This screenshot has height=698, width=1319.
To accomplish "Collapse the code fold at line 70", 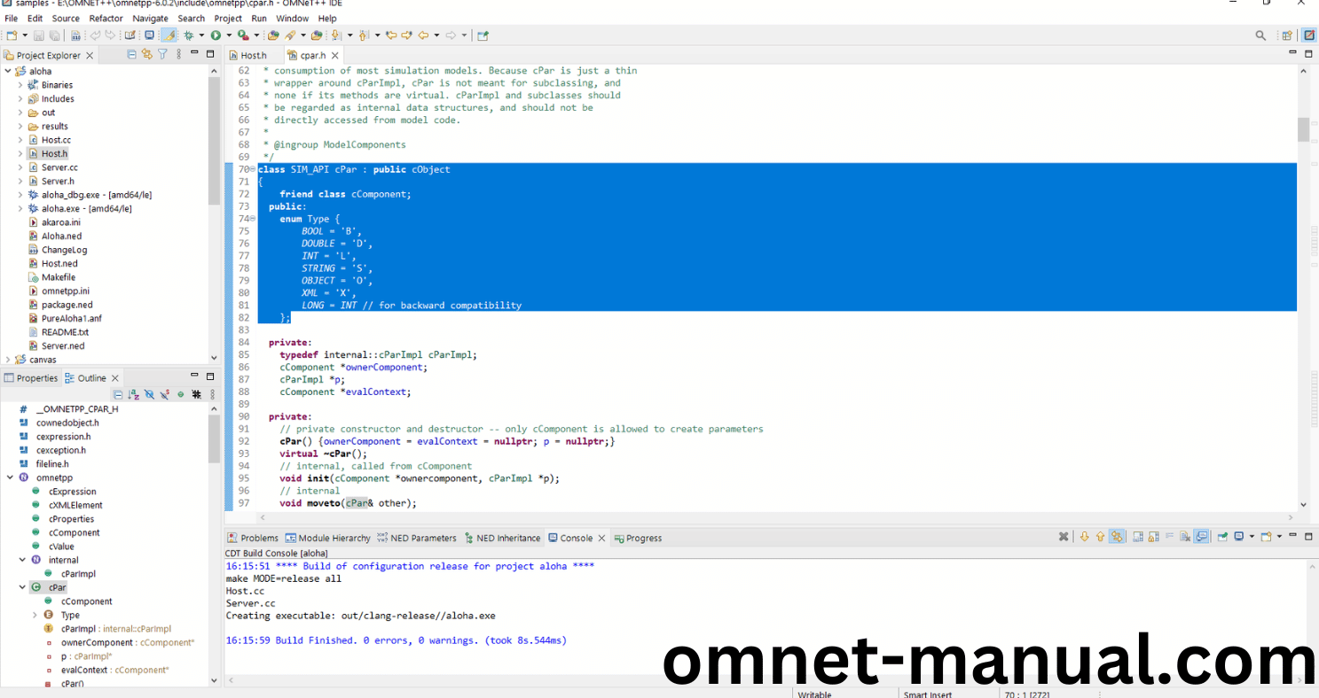I will (x=252, y=169).
